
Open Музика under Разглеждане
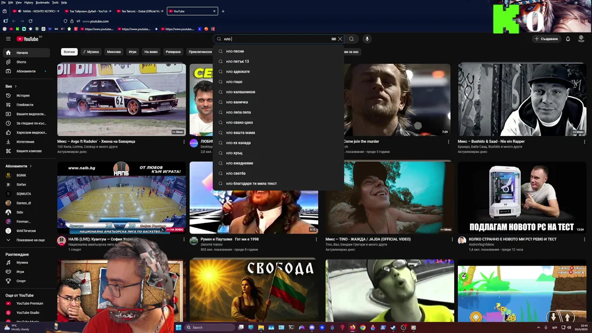26,263
